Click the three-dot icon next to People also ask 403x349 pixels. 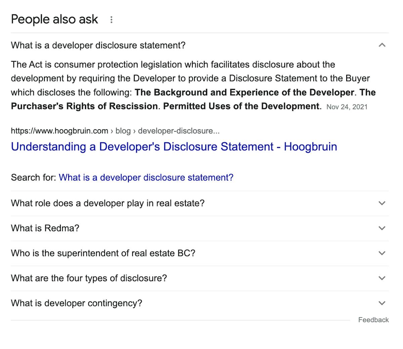111,19
